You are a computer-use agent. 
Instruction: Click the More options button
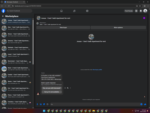click(118, 27)
